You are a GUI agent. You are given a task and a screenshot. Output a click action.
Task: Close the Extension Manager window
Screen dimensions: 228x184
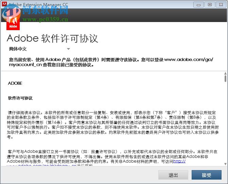[221, 5]
